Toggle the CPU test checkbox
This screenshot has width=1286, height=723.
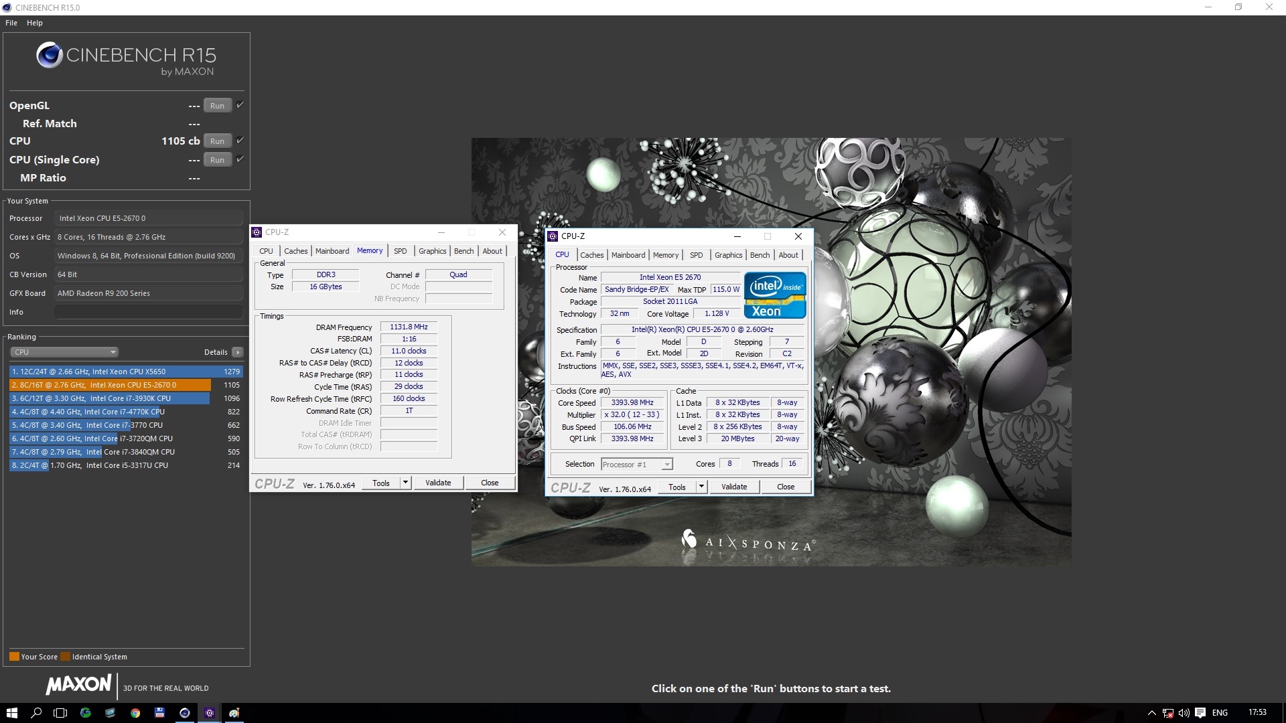pos(240,141)
